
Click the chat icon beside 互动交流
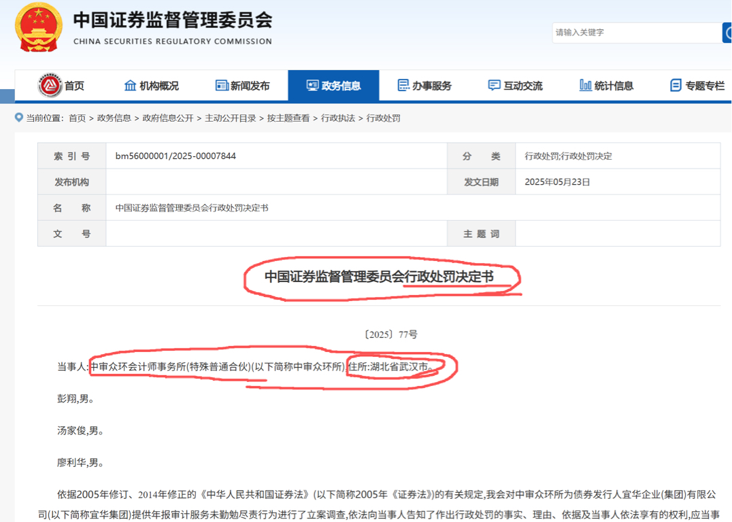tap(494, 86)
